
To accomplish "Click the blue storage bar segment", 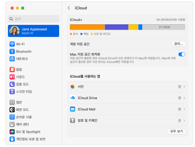I will 140,27.
